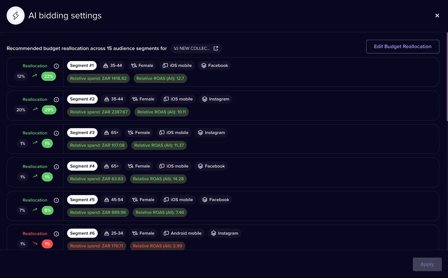The width and height of the screenshot is (448, 278).
Task: Click the red 1% reallocation badge
Action: (x=47, y=244)
